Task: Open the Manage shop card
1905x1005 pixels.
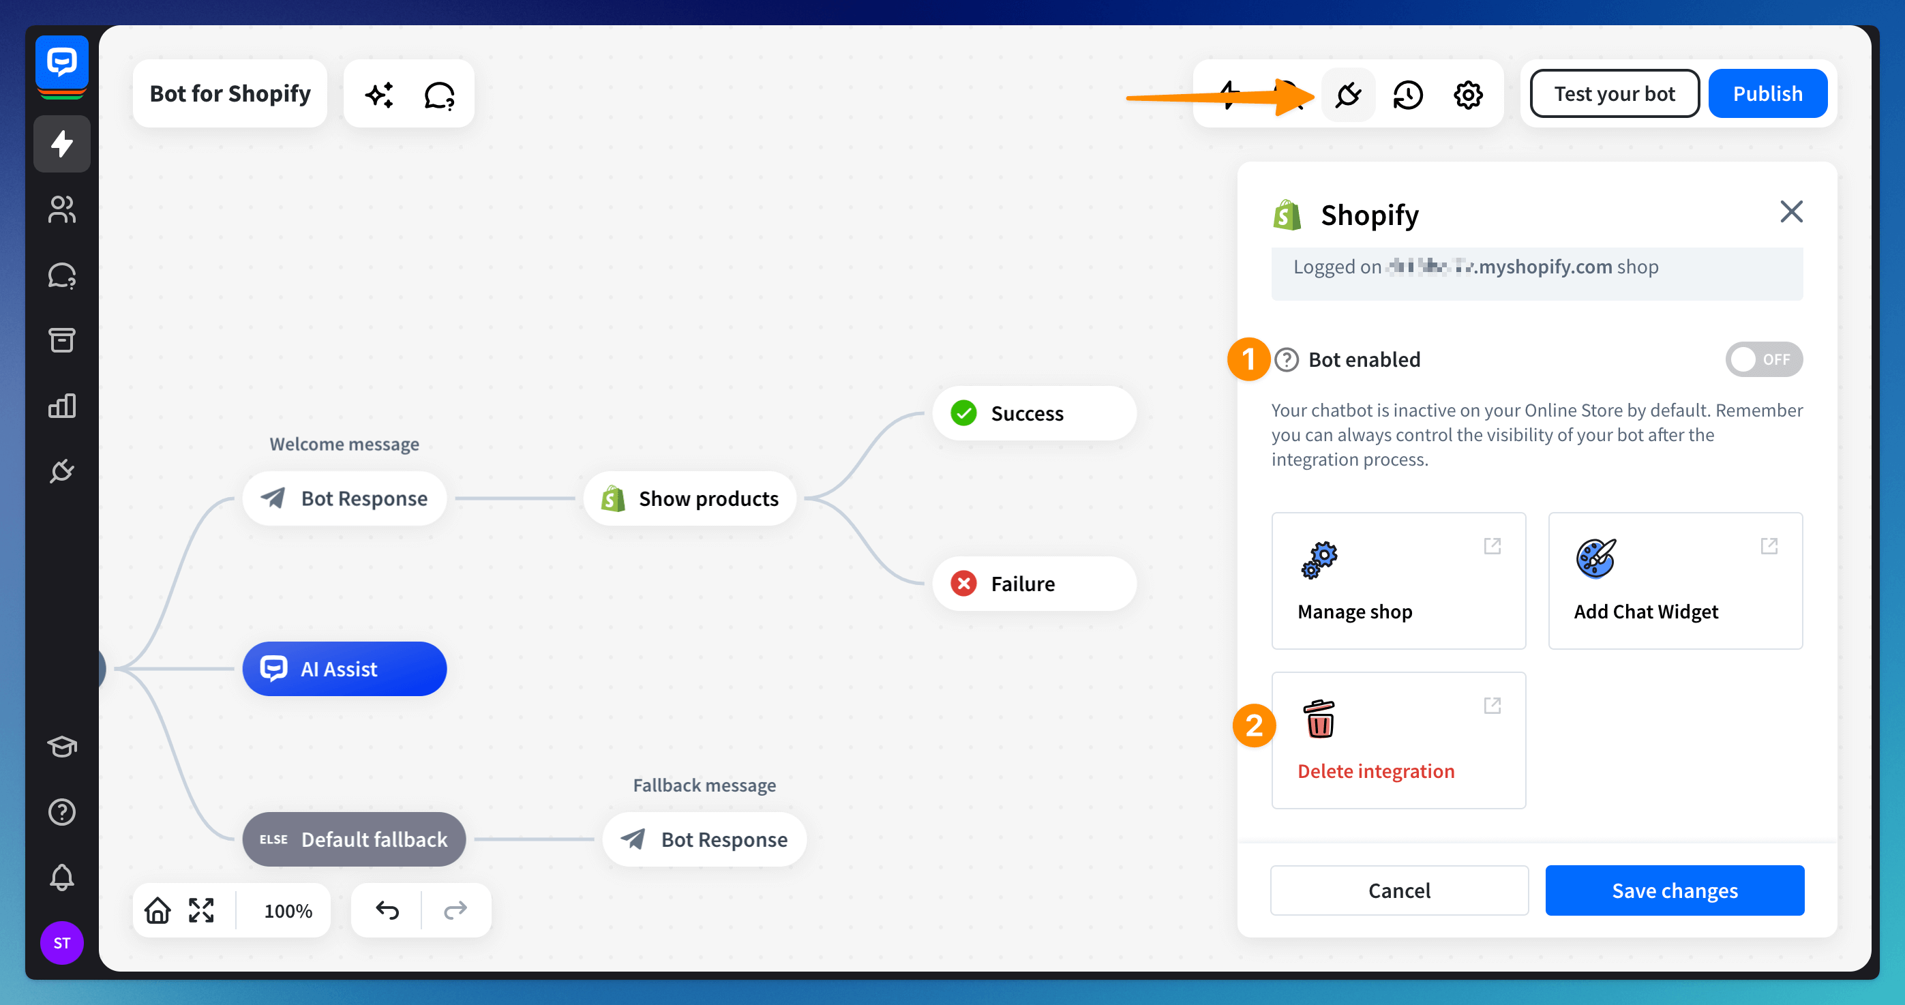Action: click(1398, 580)
